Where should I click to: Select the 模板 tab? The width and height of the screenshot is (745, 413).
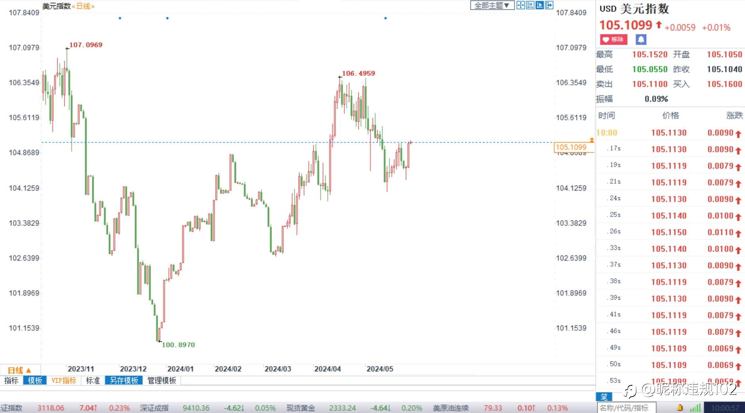click(x=35, y=381)
